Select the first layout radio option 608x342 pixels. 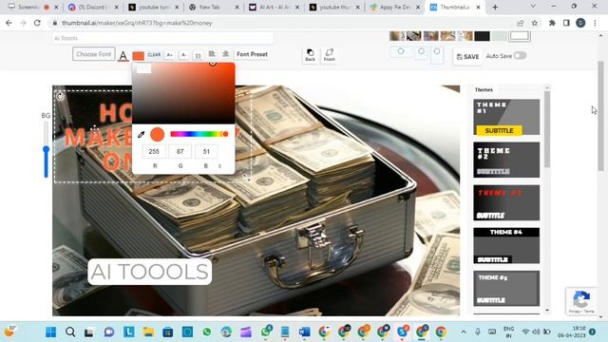pyautogui.click(x=401, y=51)
